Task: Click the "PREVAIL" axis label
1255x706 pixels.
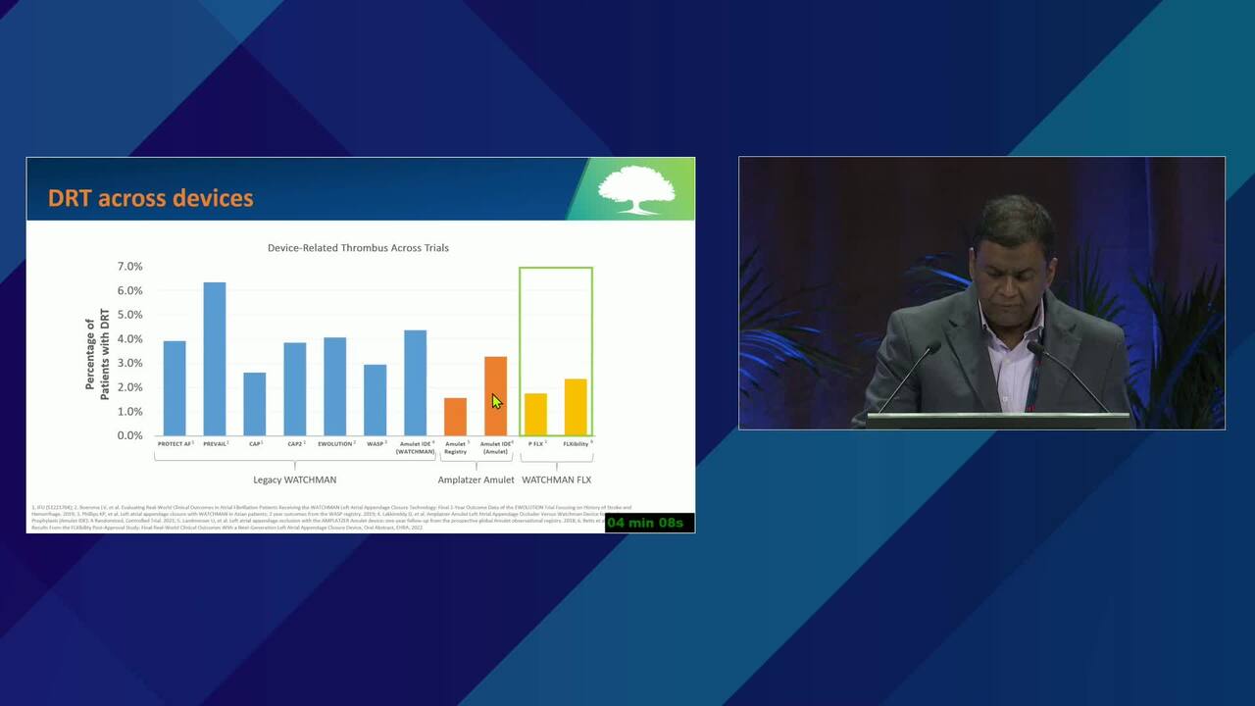Action: 215,444
